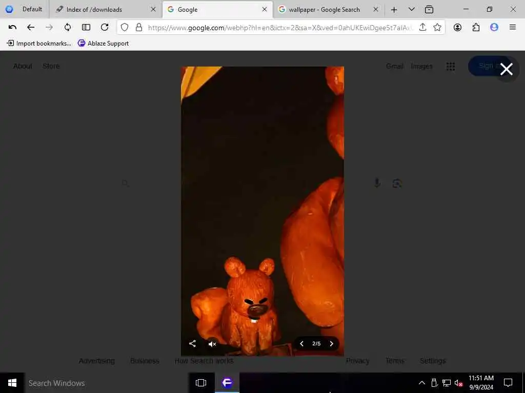Open the network tray icon
Image resolution: width=525 pixels, height=393 pixels.
click(447, 383)
